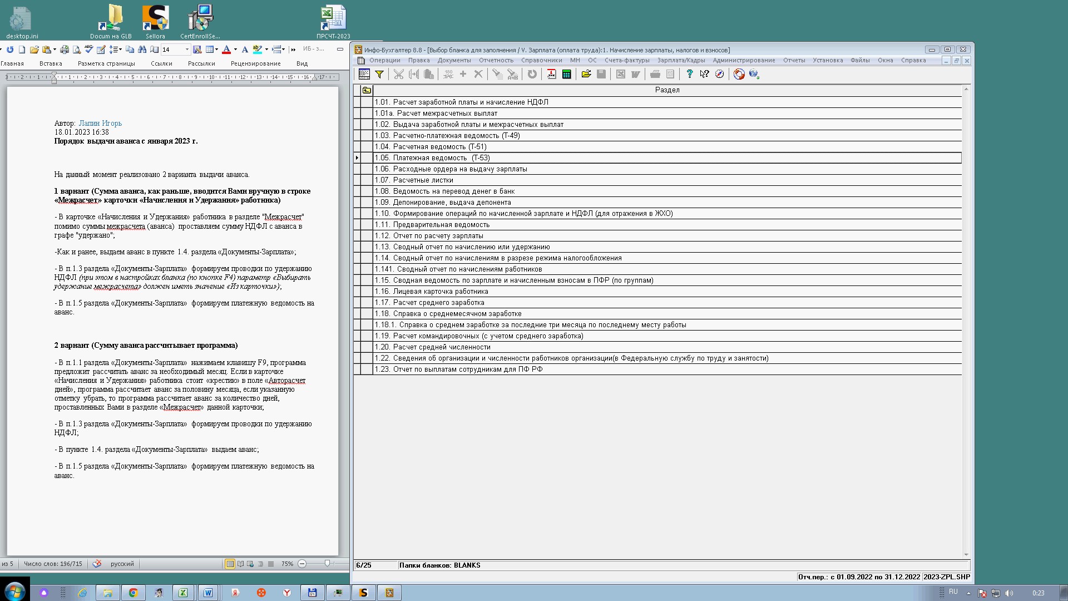The width and height of the screenshot is (1068, 601).
Task: Click the yellow filter funnel icon
Action: pos(379,74)
